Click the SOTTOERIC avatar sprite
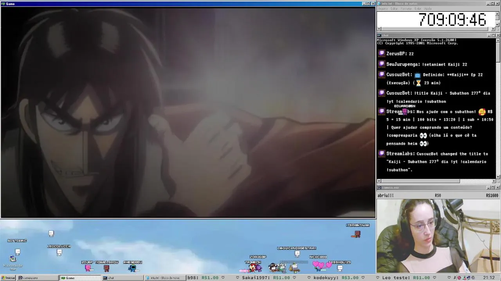Viewport: 501px width, 281px height. point(18,252)
